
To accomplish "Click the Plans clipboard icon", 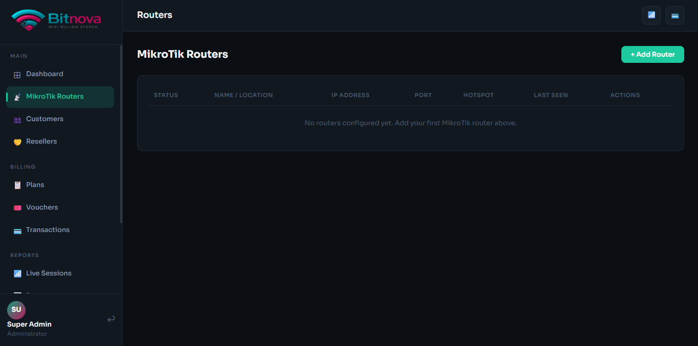I will coord(17,186).
